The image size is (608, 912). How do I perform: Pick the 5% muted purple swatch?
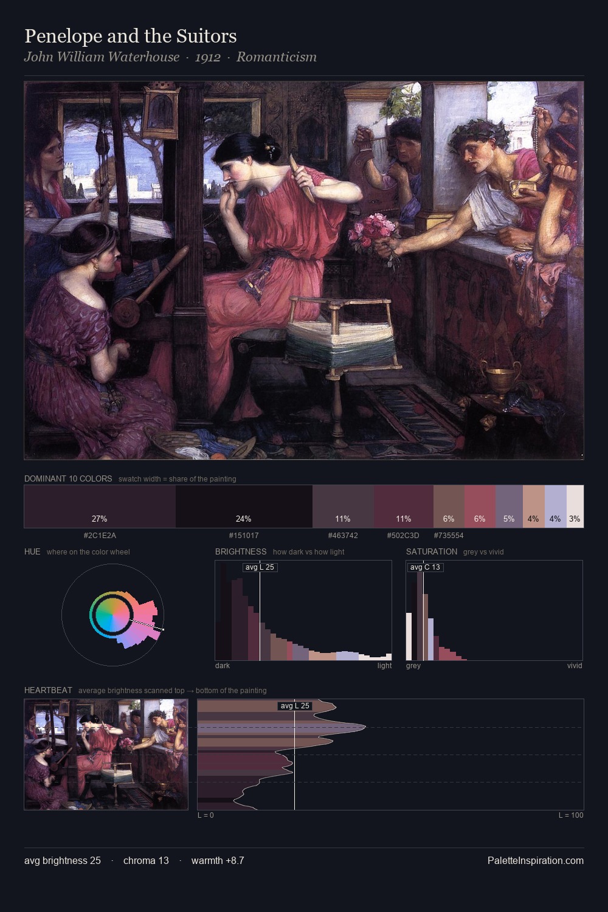pos(509,506)
